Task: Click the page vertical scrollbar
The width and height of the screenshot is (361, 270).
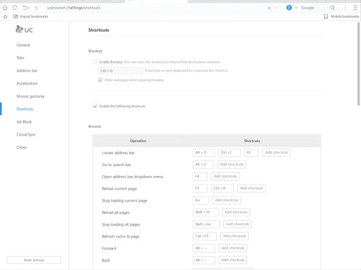Action: pyautogui.click(x=358, y=64)
